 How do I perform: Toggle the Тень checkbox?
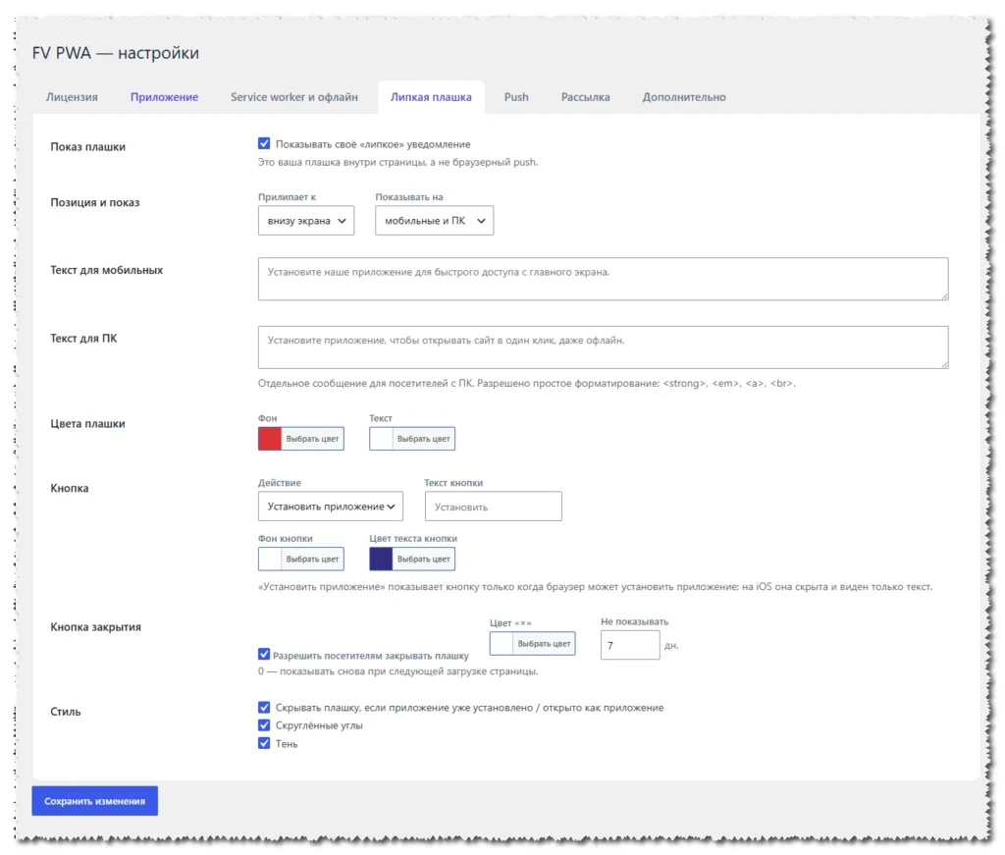click(264, 743)
